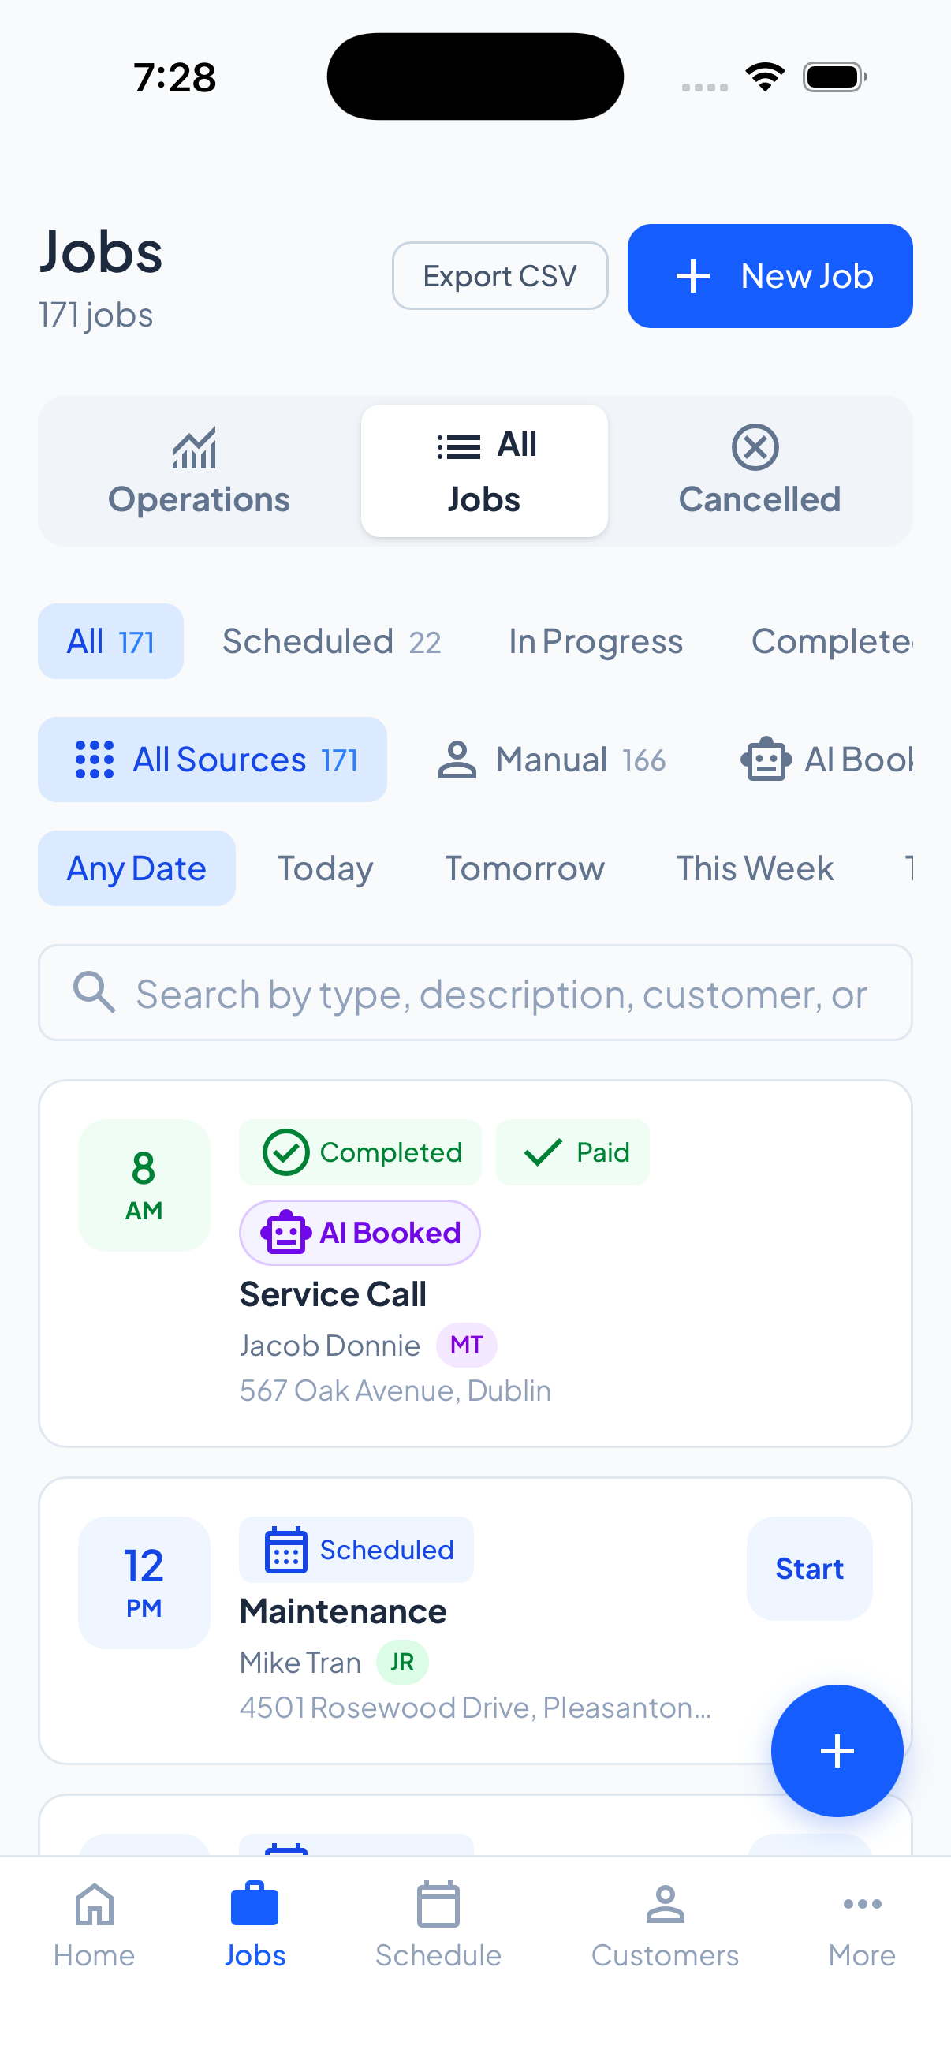Viewport: 951px width, 2068px height.
Task: Tap the search magnifier icon
Action: [x=94, y=993]
